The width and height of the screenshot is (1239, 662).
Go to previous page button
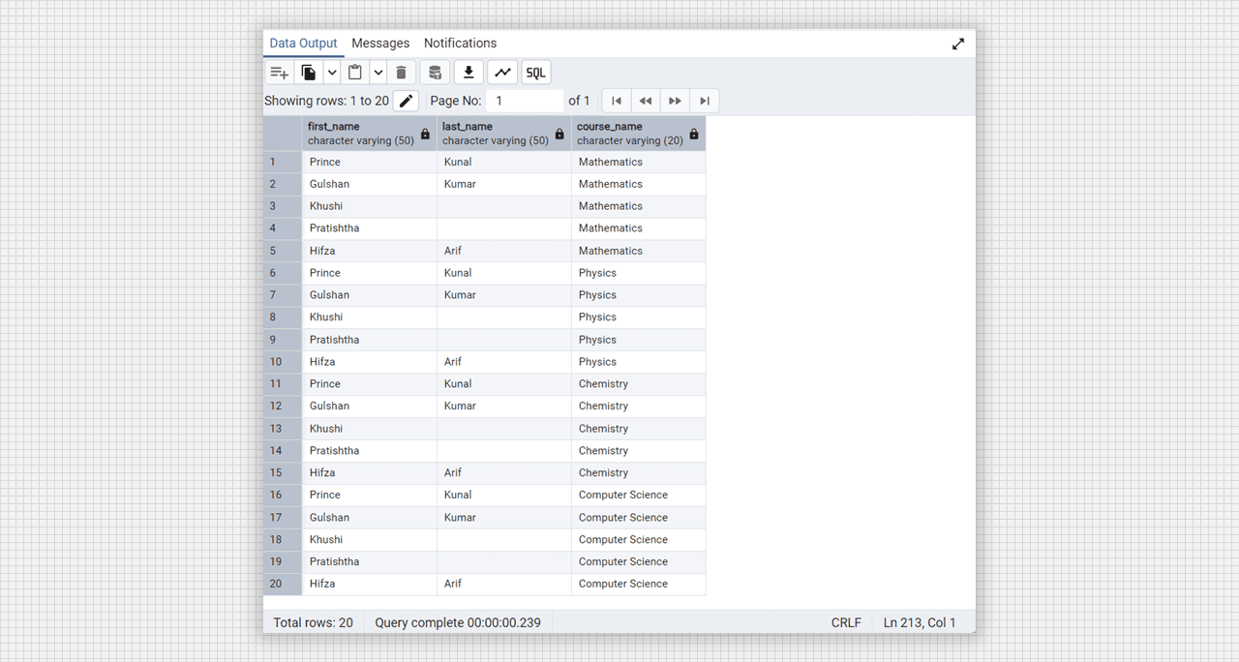[646, 101]
